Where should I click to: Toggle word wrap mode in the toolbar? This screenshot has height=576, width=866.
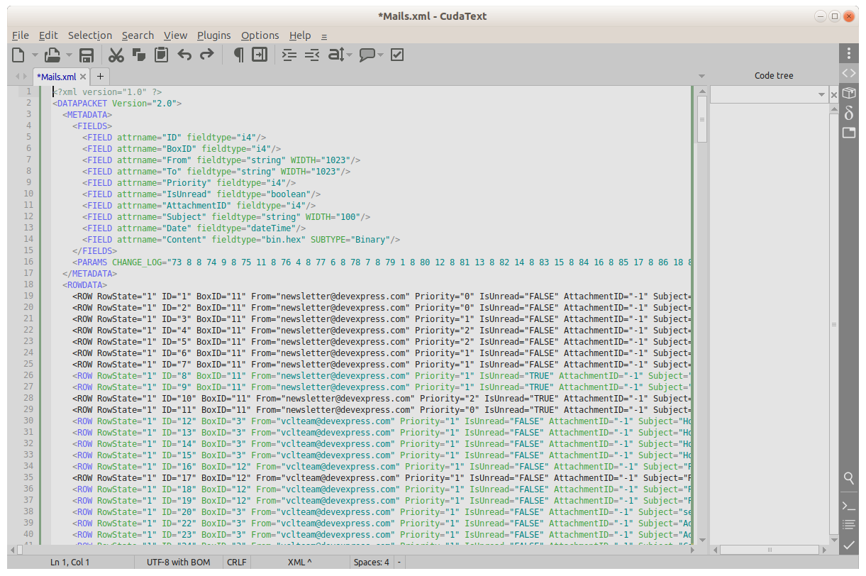[260, 55]
